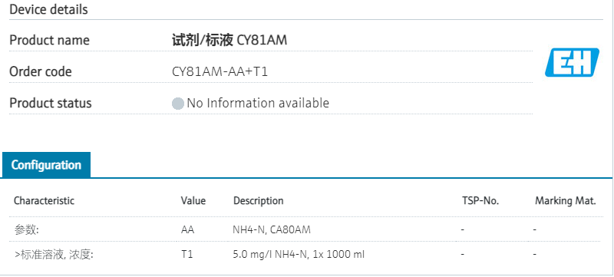The image size is (614, 277).
Task: Click the Characteristic column header
Action: pos(44,201)
